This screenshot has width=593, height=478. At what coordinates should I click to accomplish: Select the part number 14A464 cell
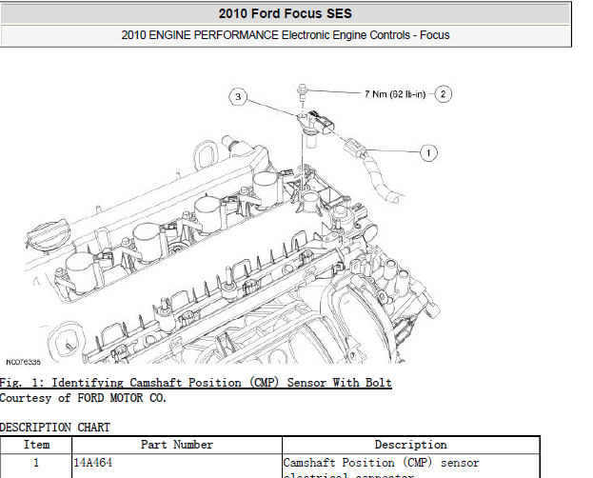(177, 466)
